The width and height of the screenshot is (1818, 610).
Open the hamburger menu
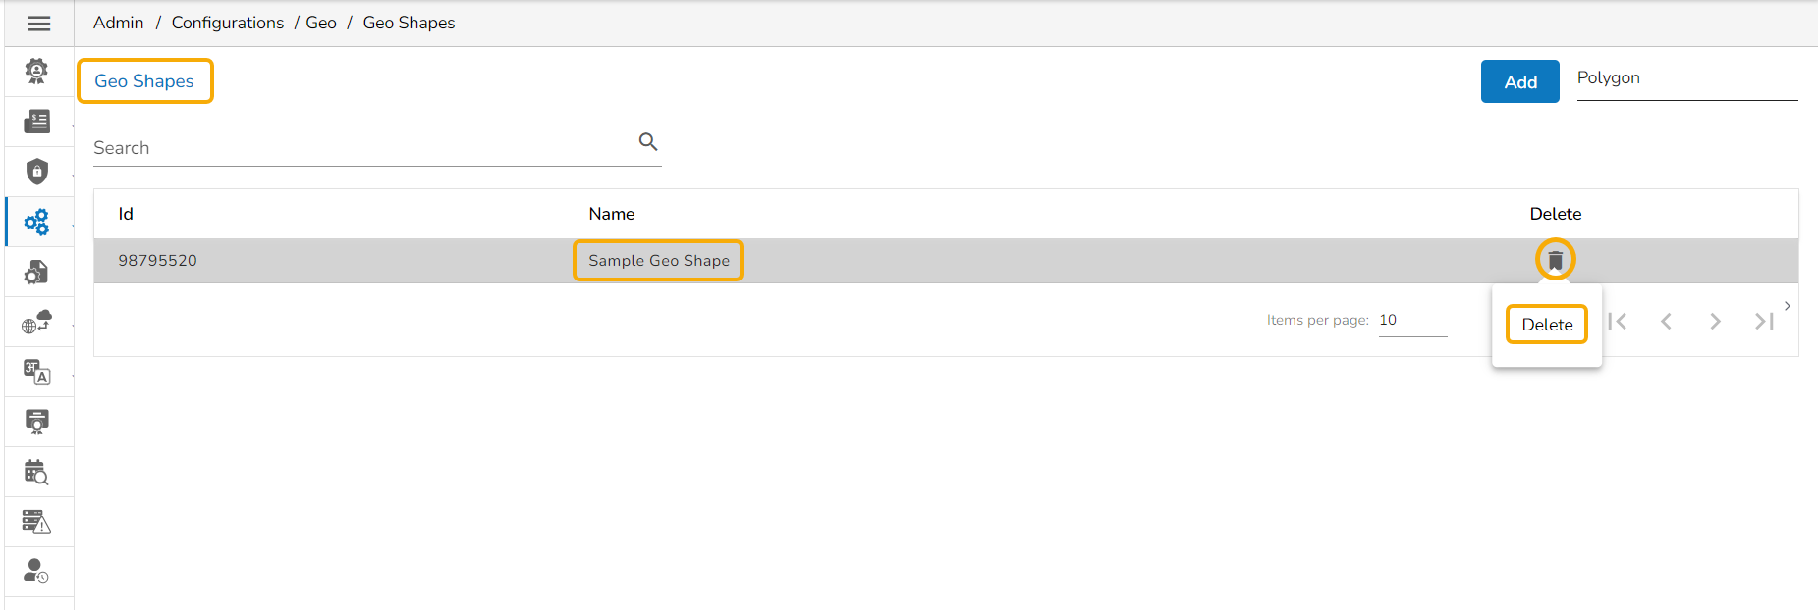click(39, 24)
